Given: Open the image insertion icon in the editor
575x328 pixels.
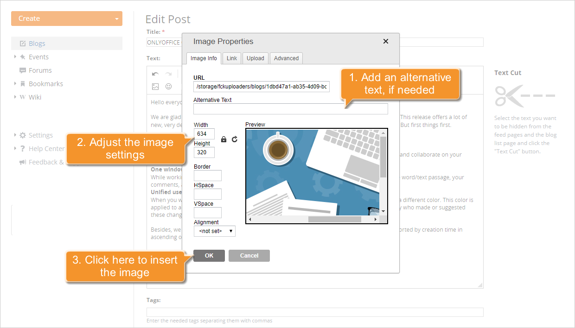Looking at the screenshot, I should (x=155, y=86).
